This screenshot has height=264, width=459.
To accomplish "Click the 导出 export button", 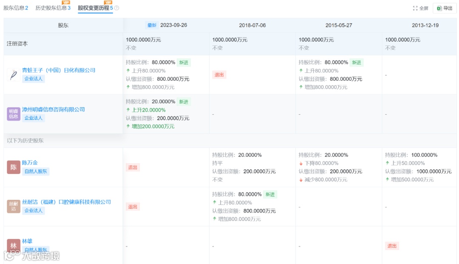I will [445, 8].
